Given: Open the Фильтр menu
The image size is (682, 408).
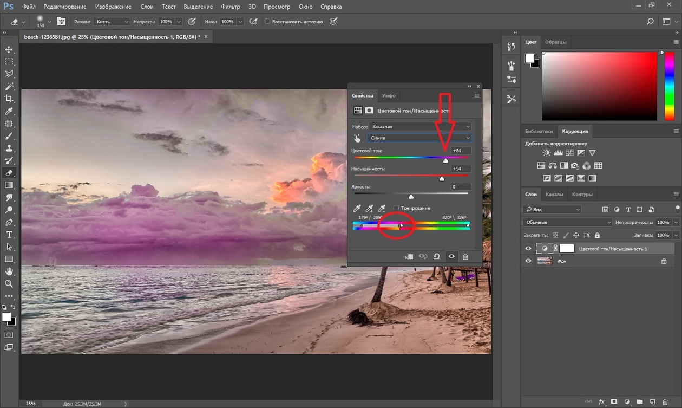Looking at the screenshot, I should click(231, 7).
